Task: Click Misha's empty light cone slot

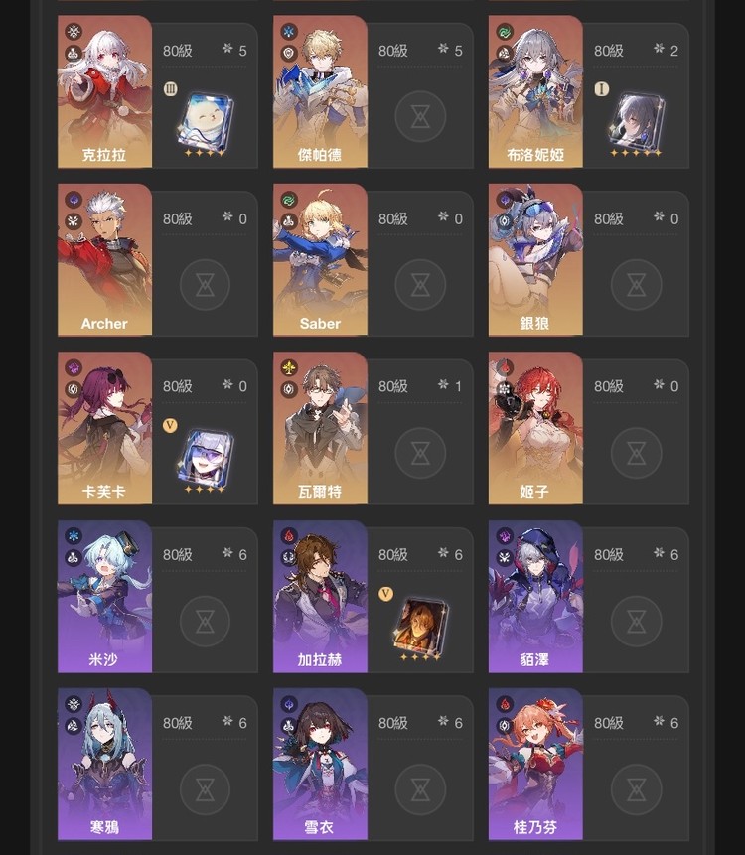Action: point(205,621)
